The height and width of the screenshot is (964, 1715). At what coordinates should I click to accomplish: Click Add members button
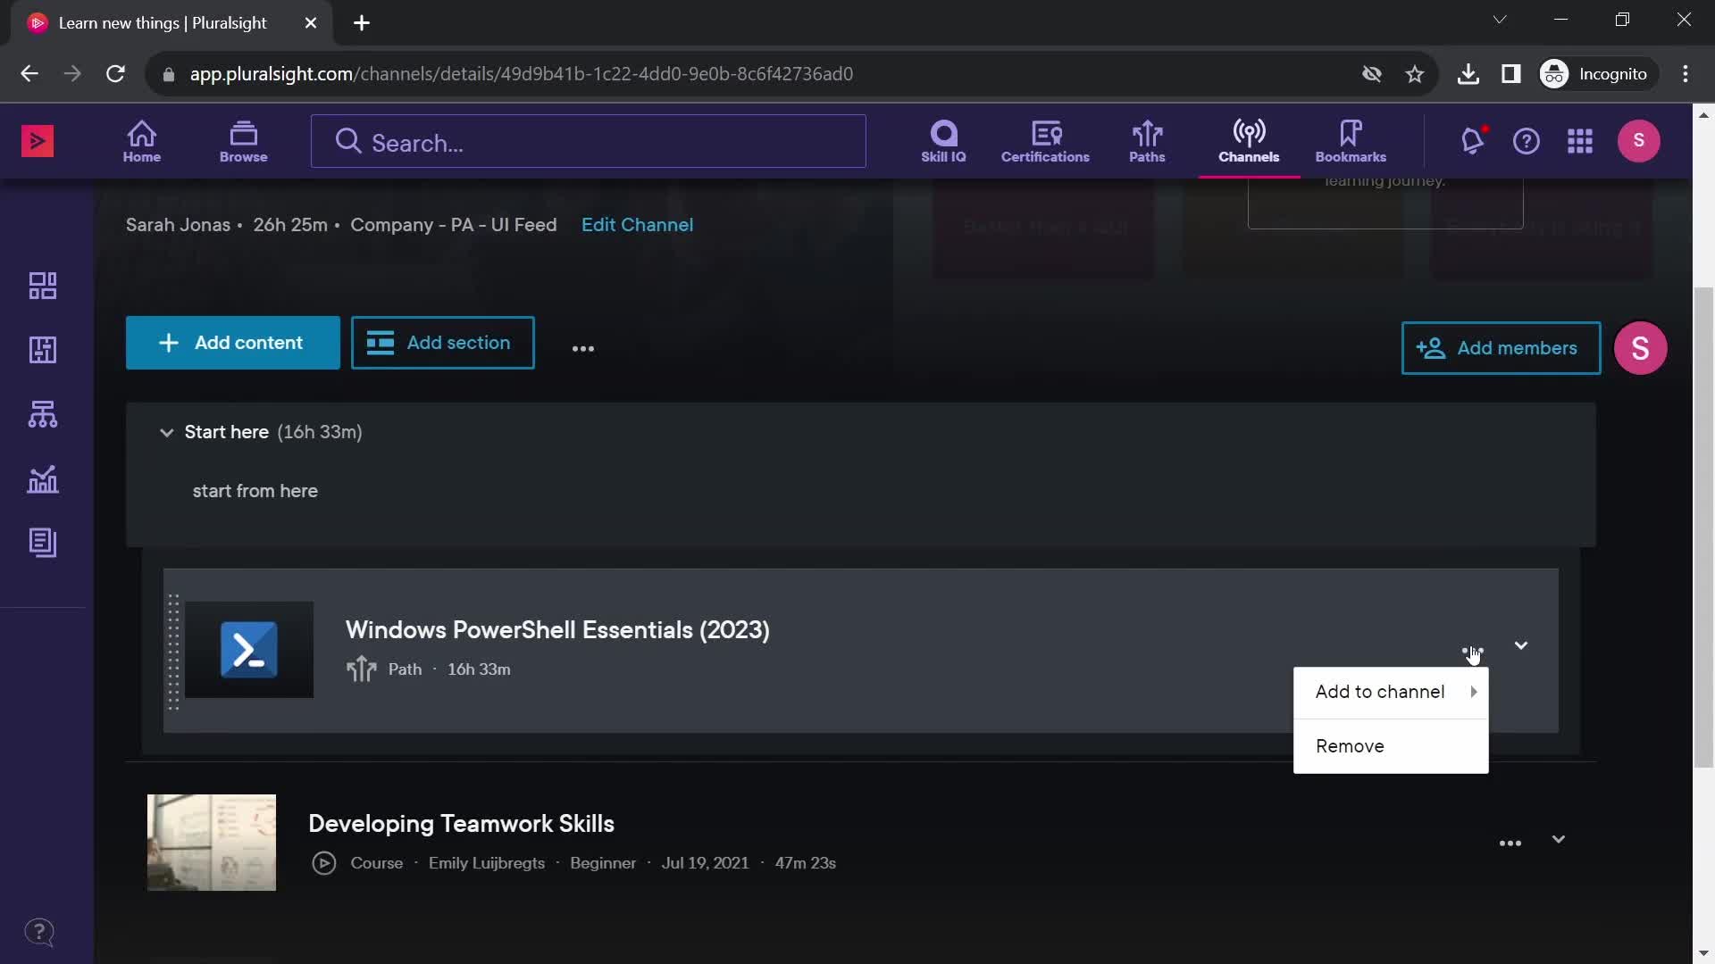(x=1501, y=348)
